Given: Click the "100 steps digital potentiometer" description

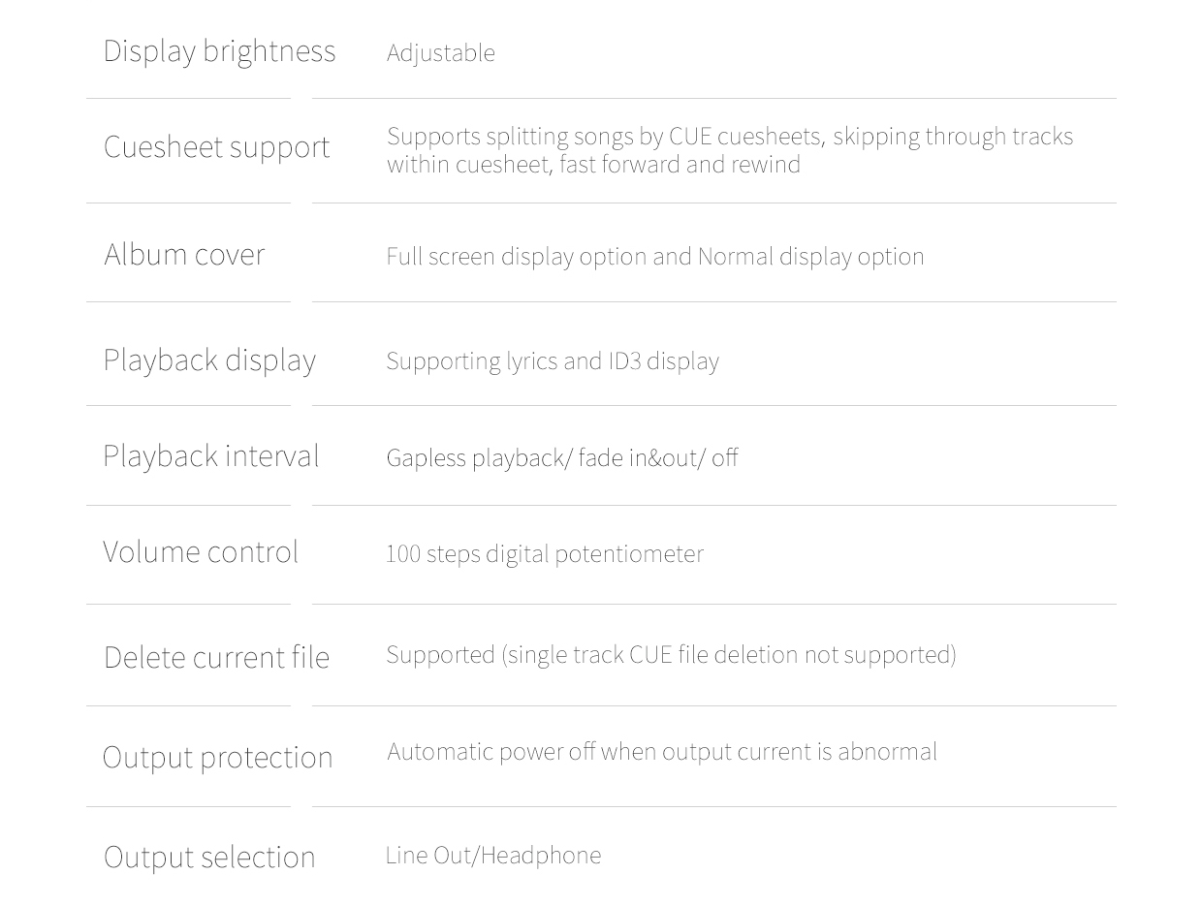Looking at the screenshot, I should (545, 554).
